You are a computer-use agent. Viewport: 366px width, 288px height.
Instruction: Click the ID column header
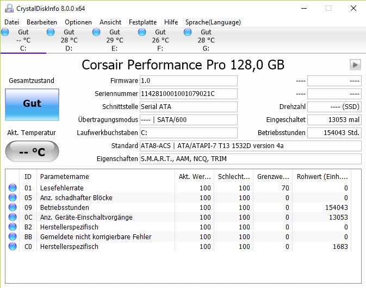pyautogui.click(x=28, y=176)
